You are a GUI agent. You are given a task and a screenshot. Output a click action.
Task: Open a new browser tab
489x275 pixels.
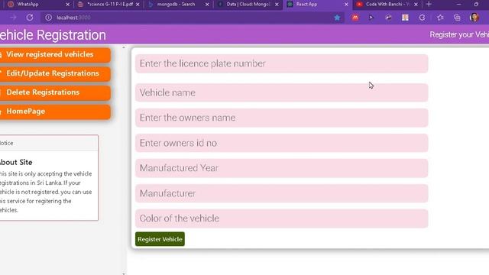tap(429, 4)
